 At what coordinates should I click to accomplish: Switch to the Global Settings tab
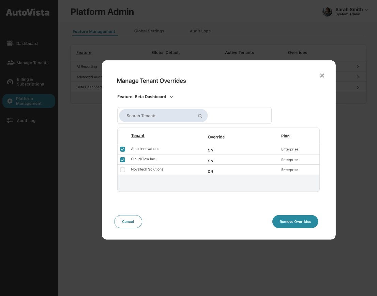(149, 31)
